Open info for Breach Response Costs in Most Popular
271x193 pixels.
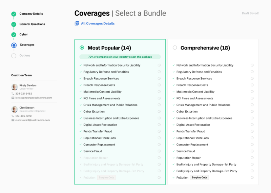pos(159,85)
